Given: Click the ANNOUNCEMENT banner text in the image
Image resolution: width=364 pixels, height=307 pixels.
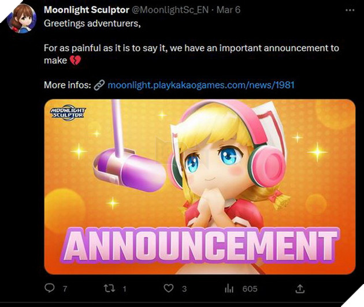Looking at the screenshot, I should coord(199,244).
